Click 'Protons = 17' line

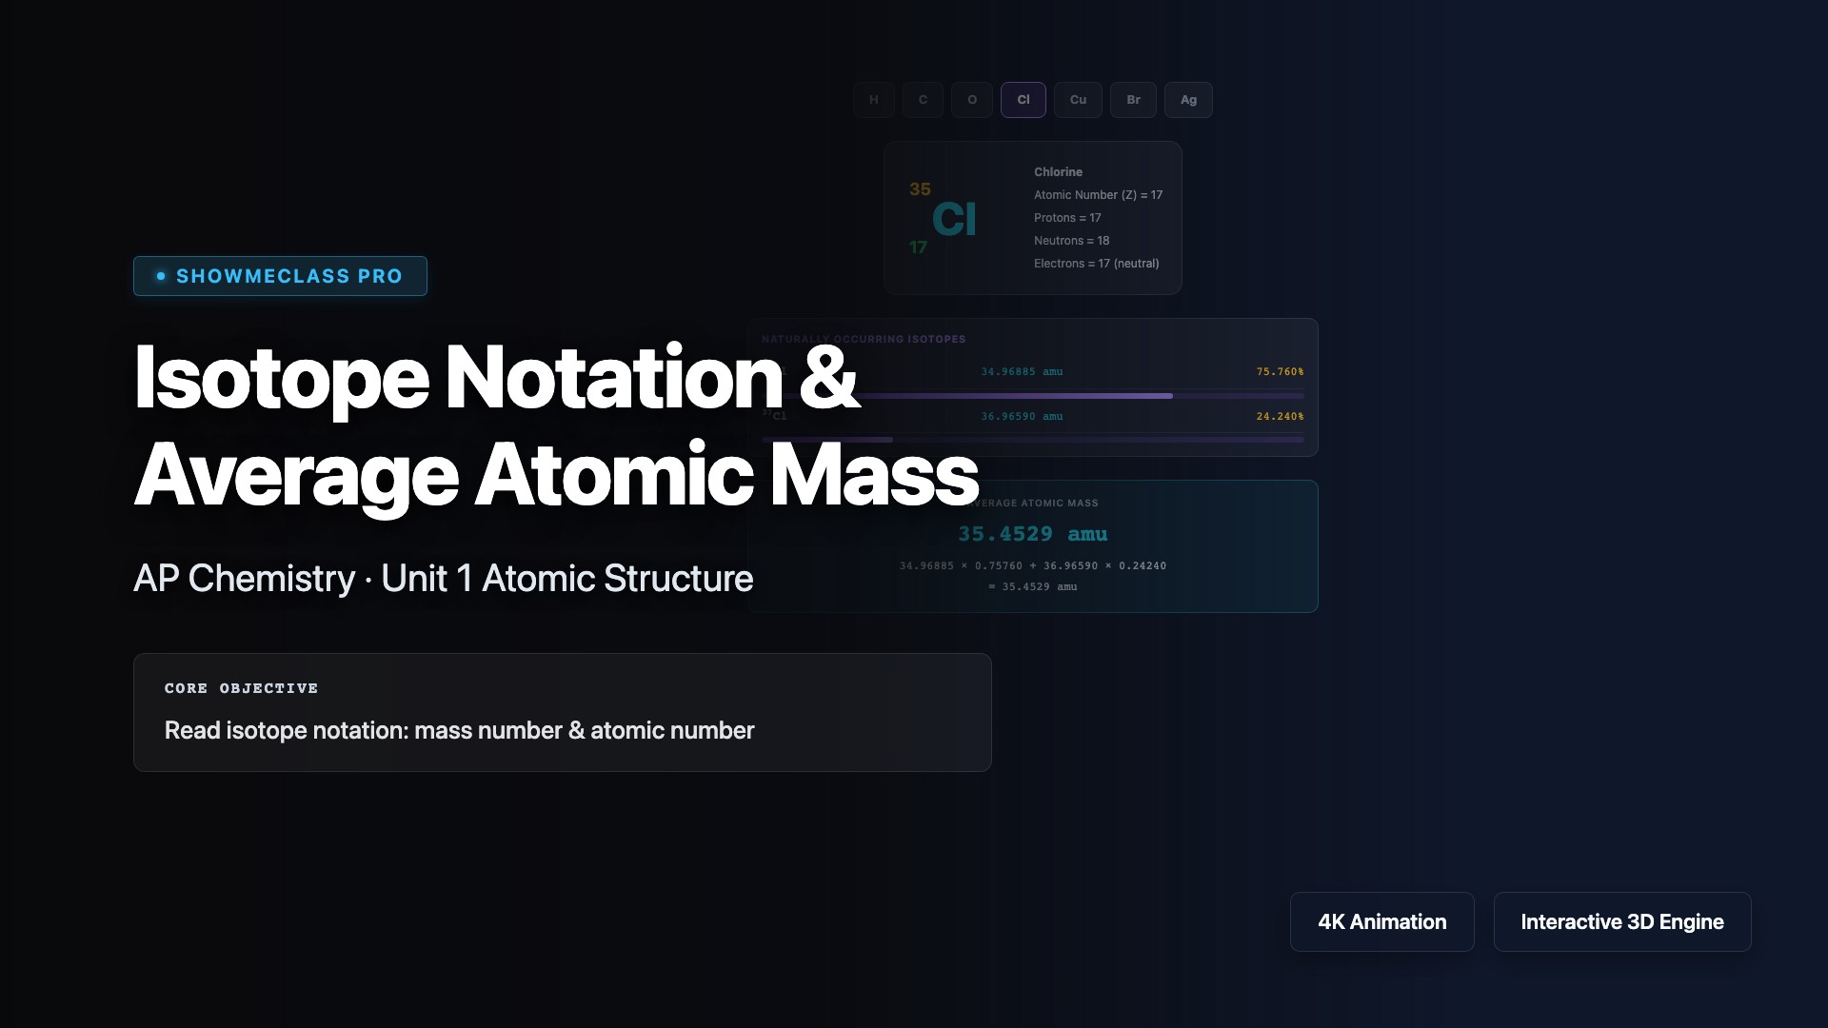1067,218
